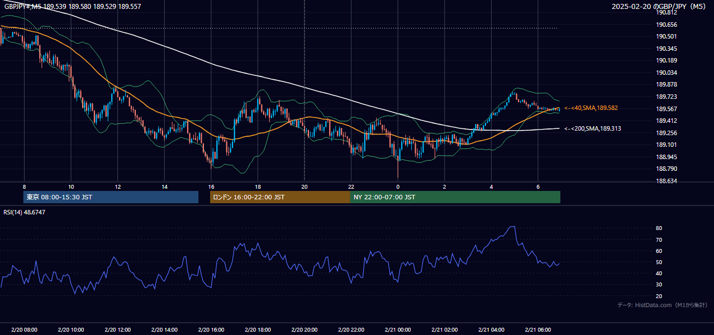
Task: Click price axis value 189.723
Action: click(667, 97)
